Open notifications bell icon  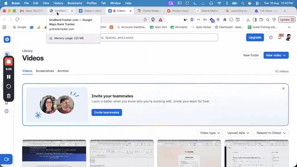pos(280,37)
